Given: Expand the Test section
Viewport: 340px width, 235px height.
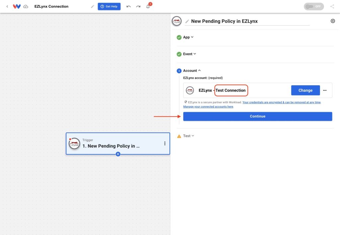Looking at the screenshot, I should (189, 136).
